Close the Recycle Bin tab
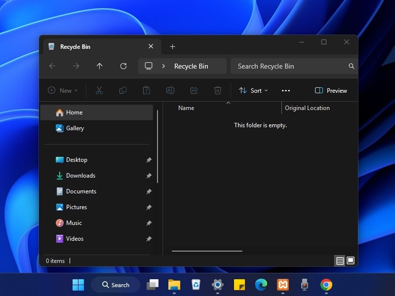395x296 pixels. (x=151, y=46)
